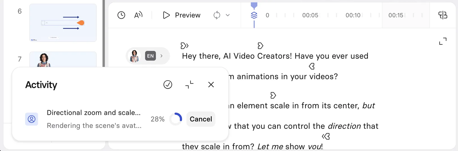Open the split translation icon at top right
This screenshot has height=151, width=458.
pos(443,15)
